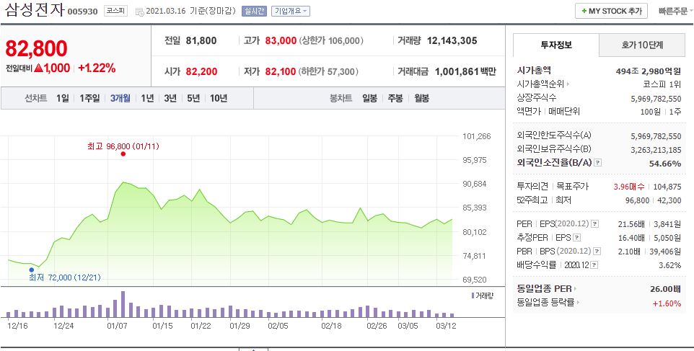Click the 고가 value 83,000
694x351 pixels.
coord(281,40)
